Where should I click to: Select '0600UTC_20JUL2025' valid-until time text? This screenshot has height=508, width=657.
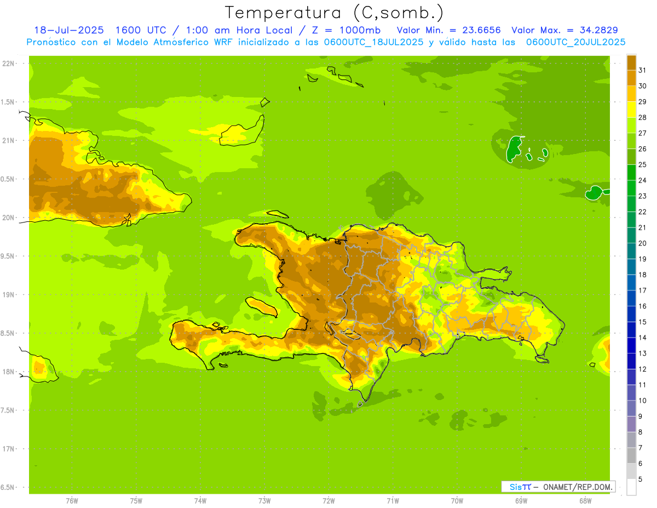[575, 42]
